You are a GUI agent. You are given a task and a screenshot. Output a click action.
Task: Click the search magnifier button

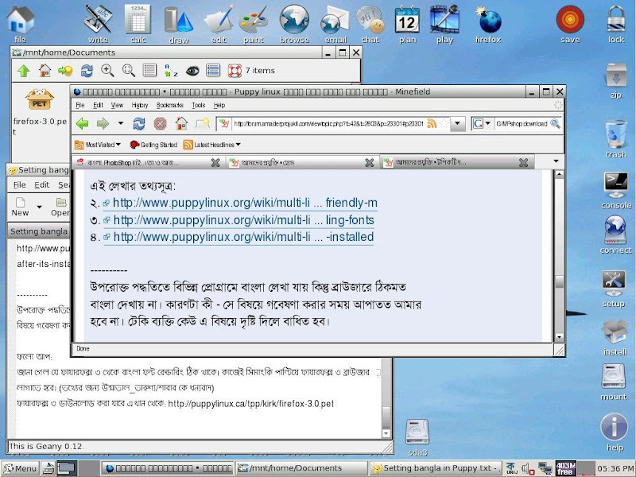click(x=555, y=123)
